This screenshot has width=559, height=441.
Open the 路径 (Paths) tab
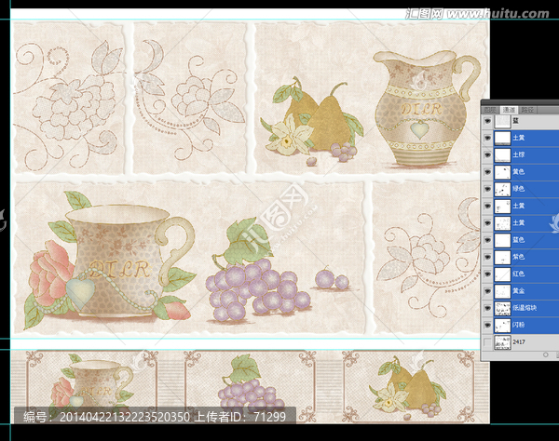[527, 110]
